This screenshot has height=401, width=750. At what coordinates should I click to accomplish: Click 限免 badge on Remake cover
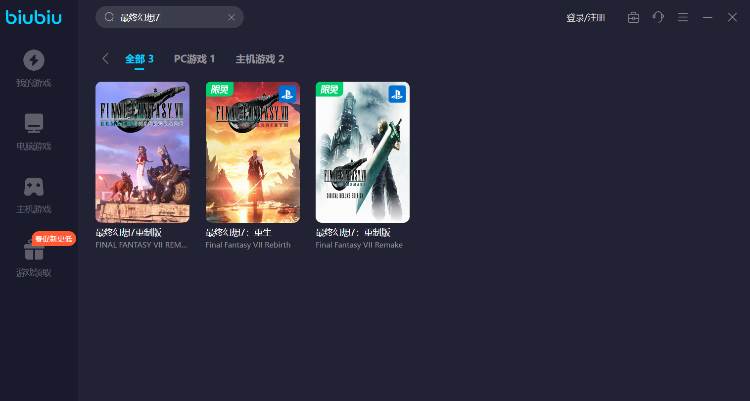click(329, 89)
